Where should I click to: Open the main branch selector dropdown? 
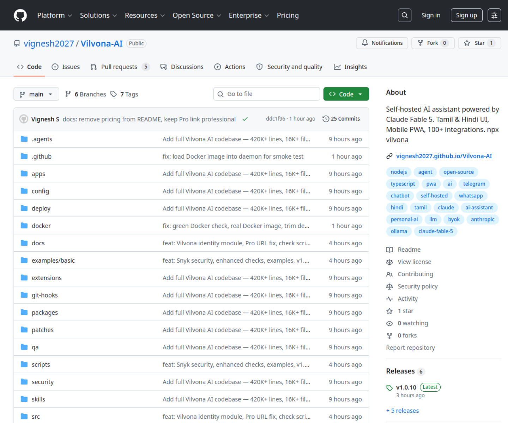click(x=36, y=94)
